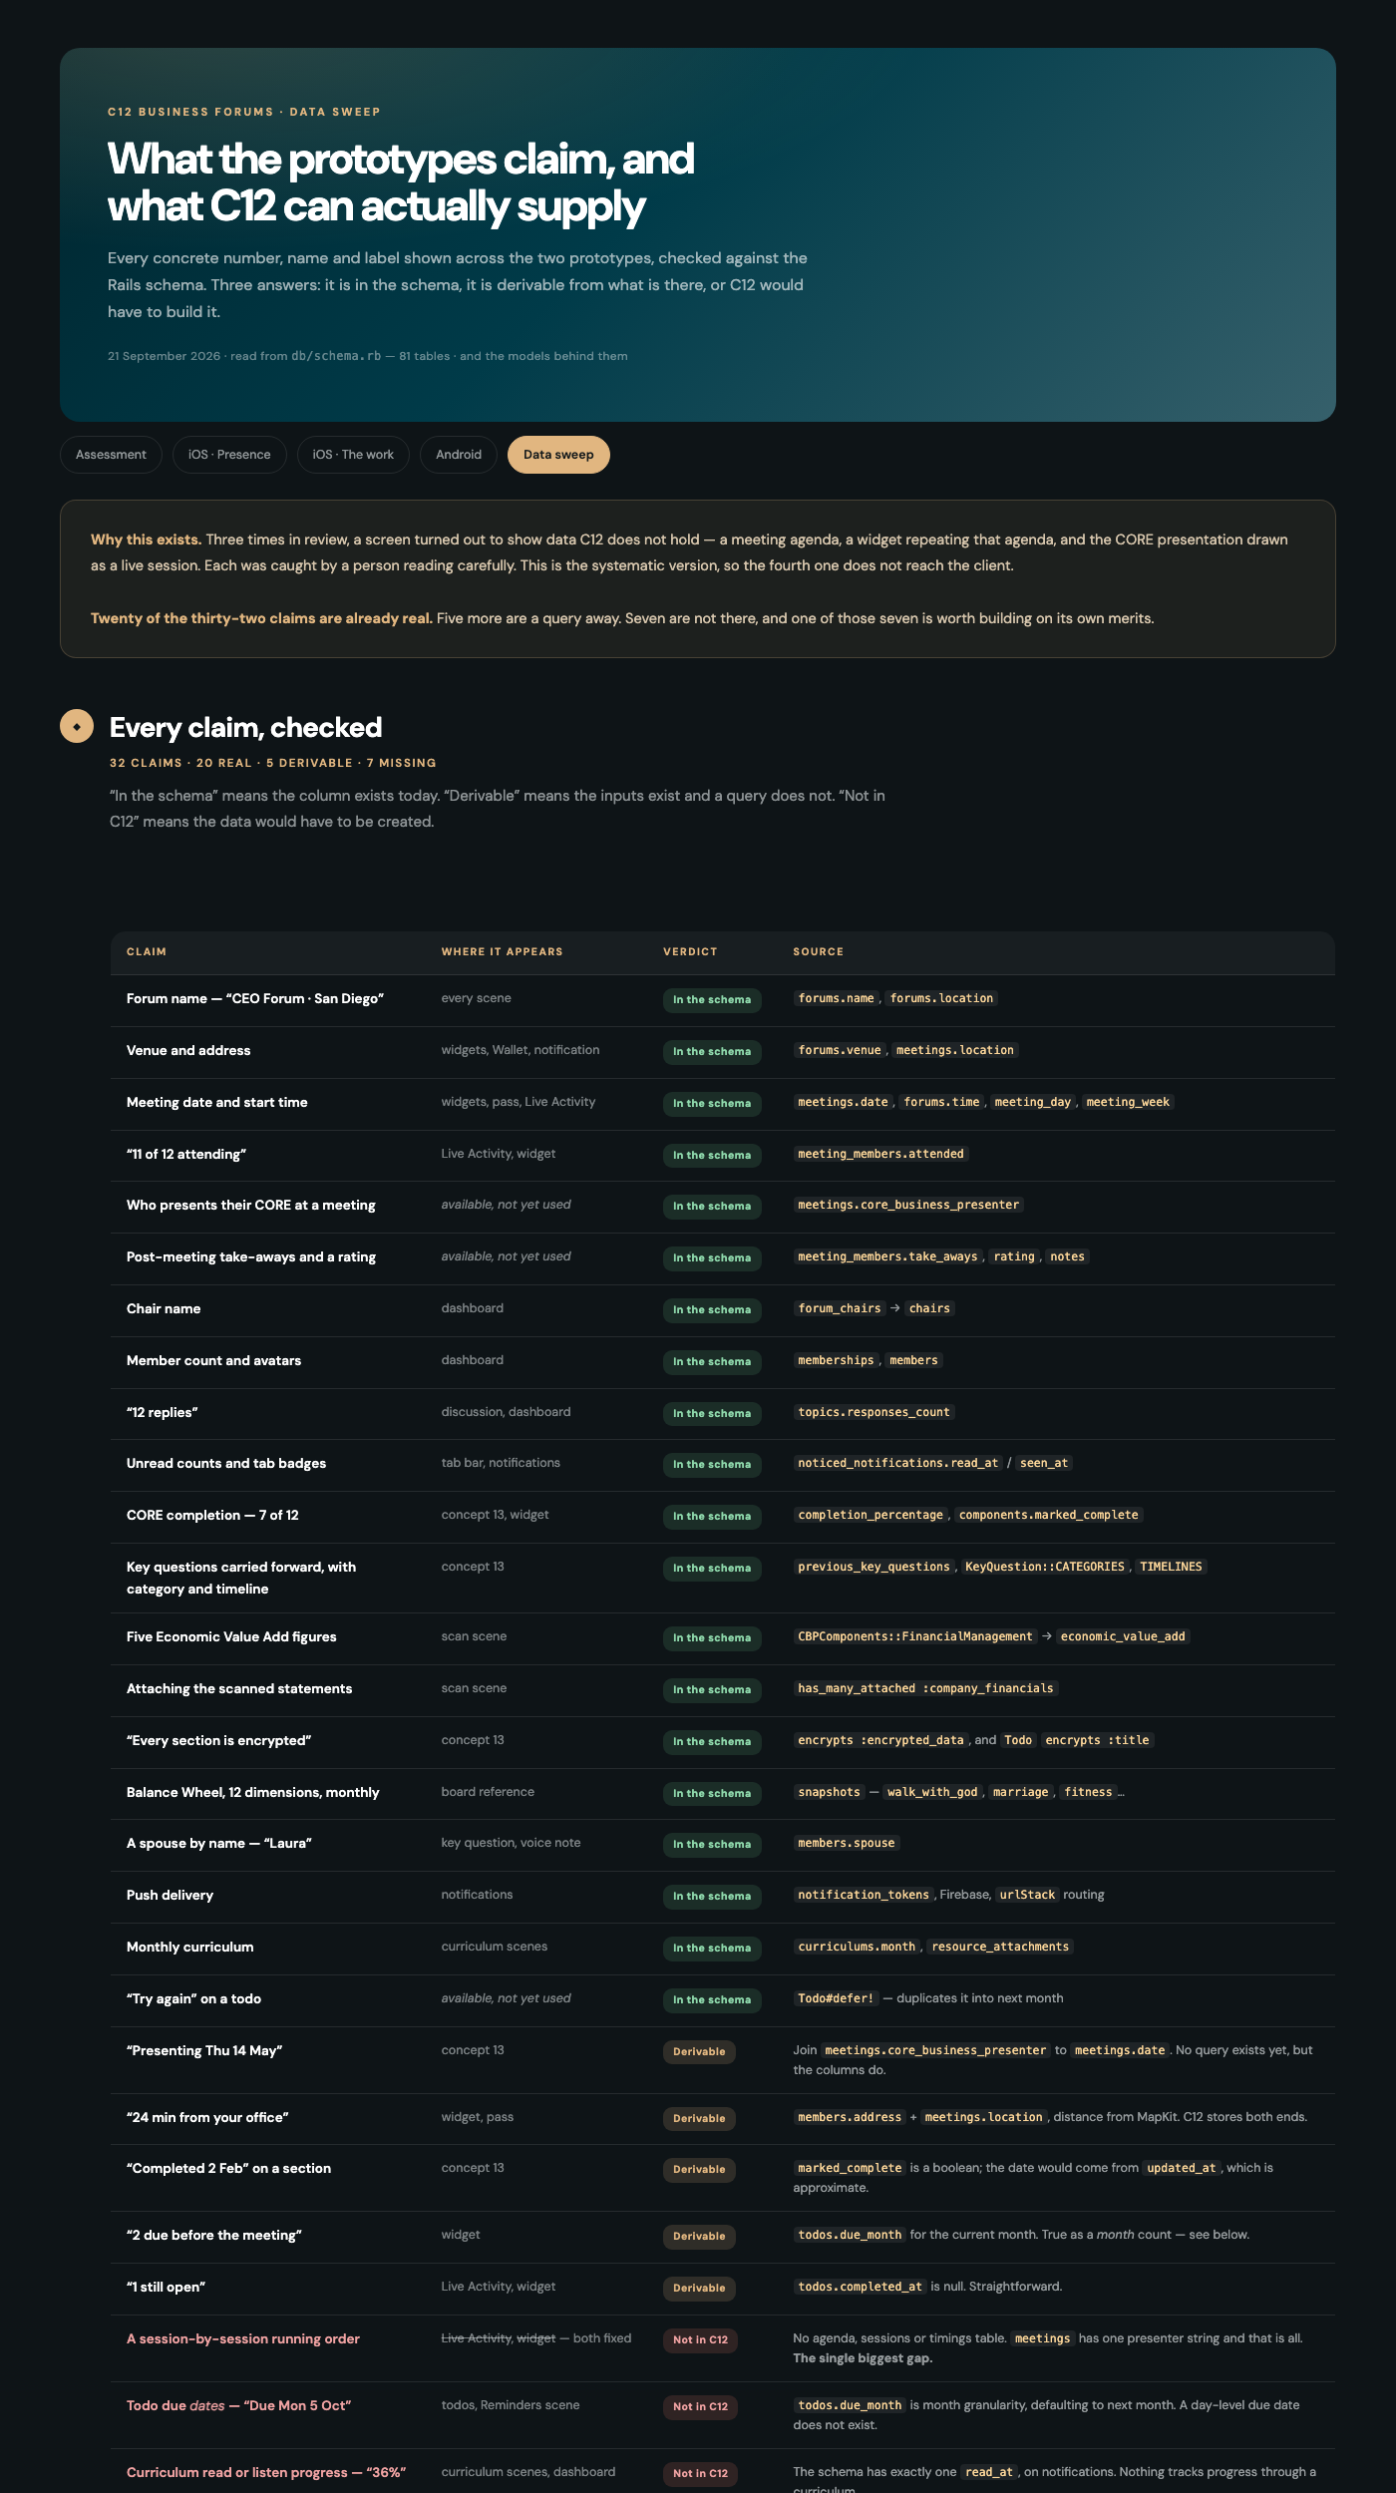Screen dimensions: 1396x2493
Task: Click the WHERE IT APPEARS column header
Action: pyautogui.click(x=502, y=951)
